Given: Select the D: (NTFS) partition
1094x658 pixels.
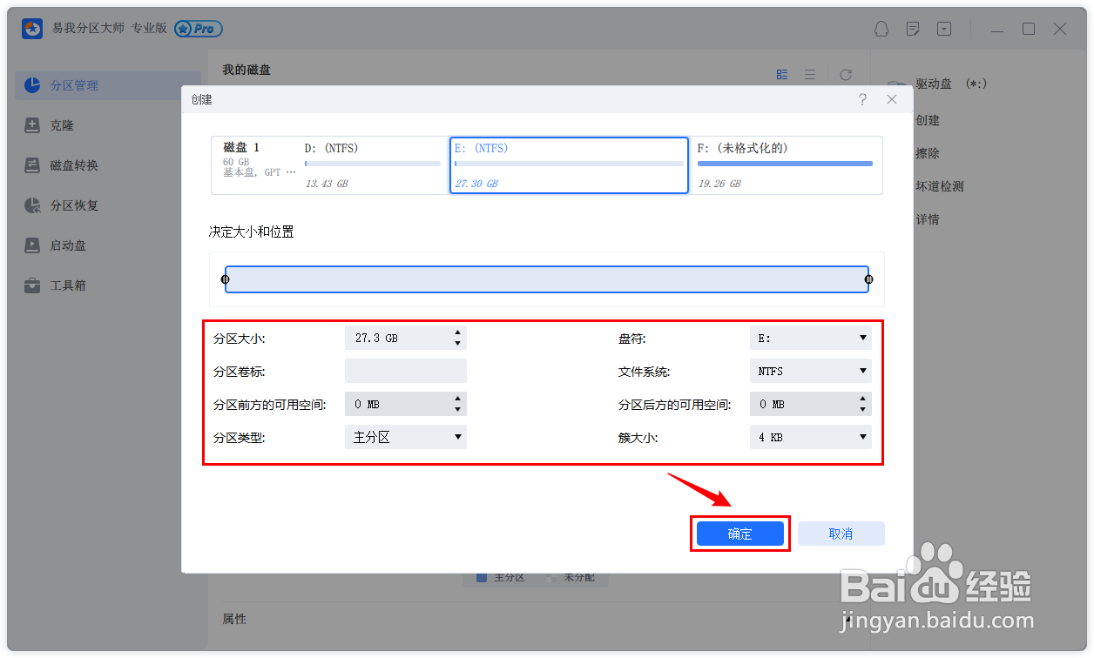Looking at the screenshot, I should [372, 165].
